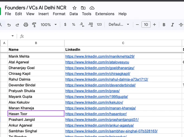Image resolution: width=184 pixels, height=137 pixels.
Task: Select the cell containing Atal Agarwal
Action: [36, 62]
